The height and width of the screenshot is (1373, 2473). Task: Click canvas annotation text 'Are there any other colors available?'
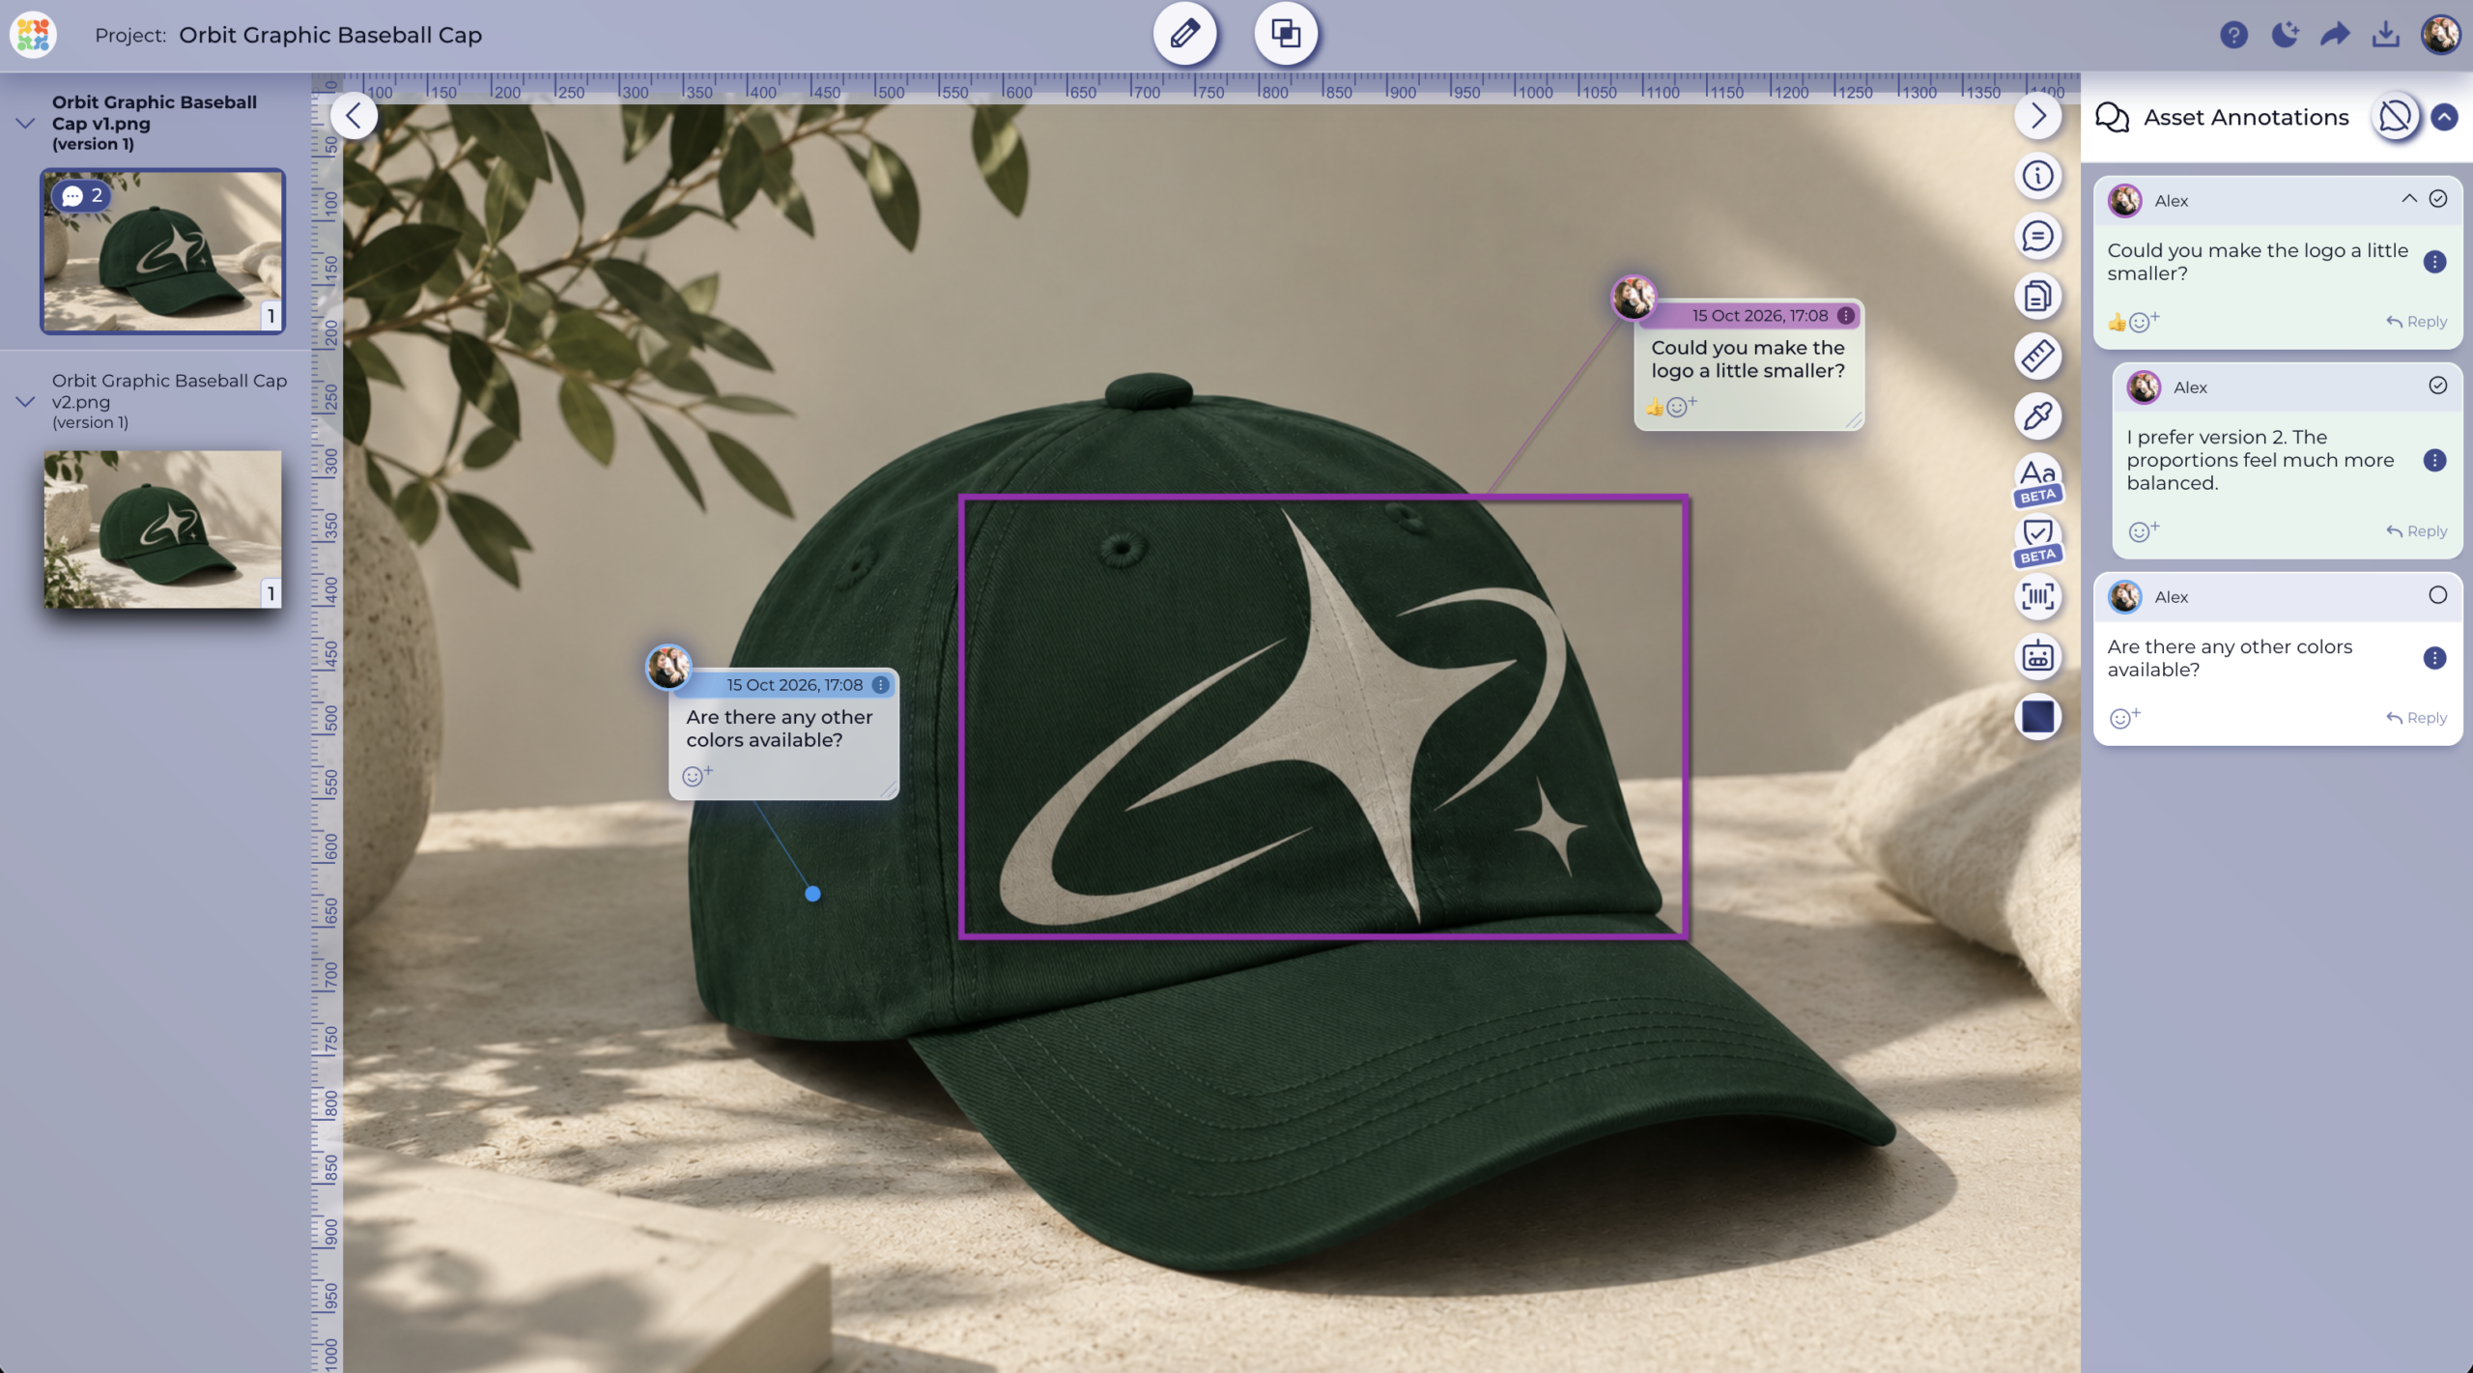point(779,729)
